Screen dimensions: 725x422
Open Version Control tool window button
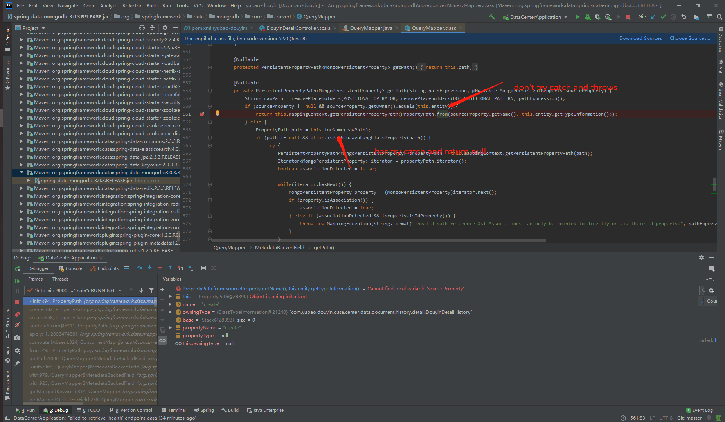tap(131, 410)
